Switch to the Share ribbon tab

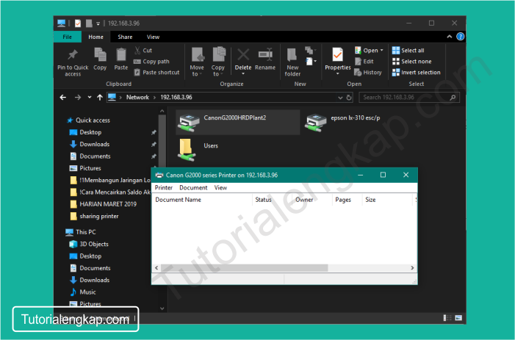point(125,37)
